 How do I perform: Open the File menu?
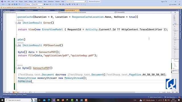coord(5,1)
